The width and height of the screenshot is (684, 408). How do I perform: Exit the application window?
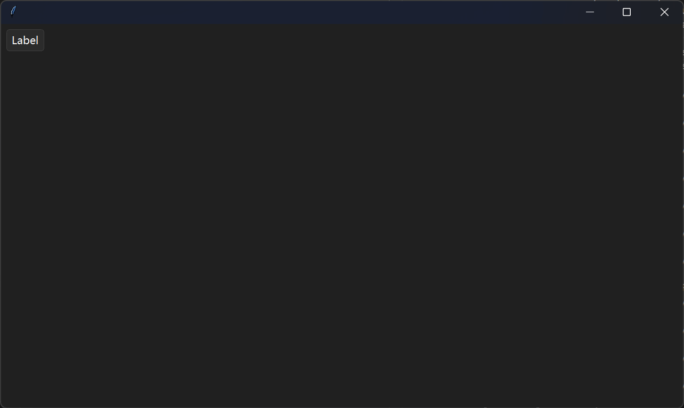coord(664,12)
